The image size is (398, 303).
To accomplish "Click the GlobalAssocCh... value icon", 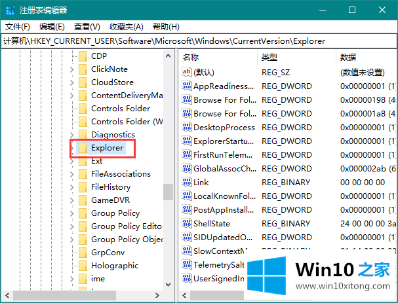I will click(x=187, y=168).
